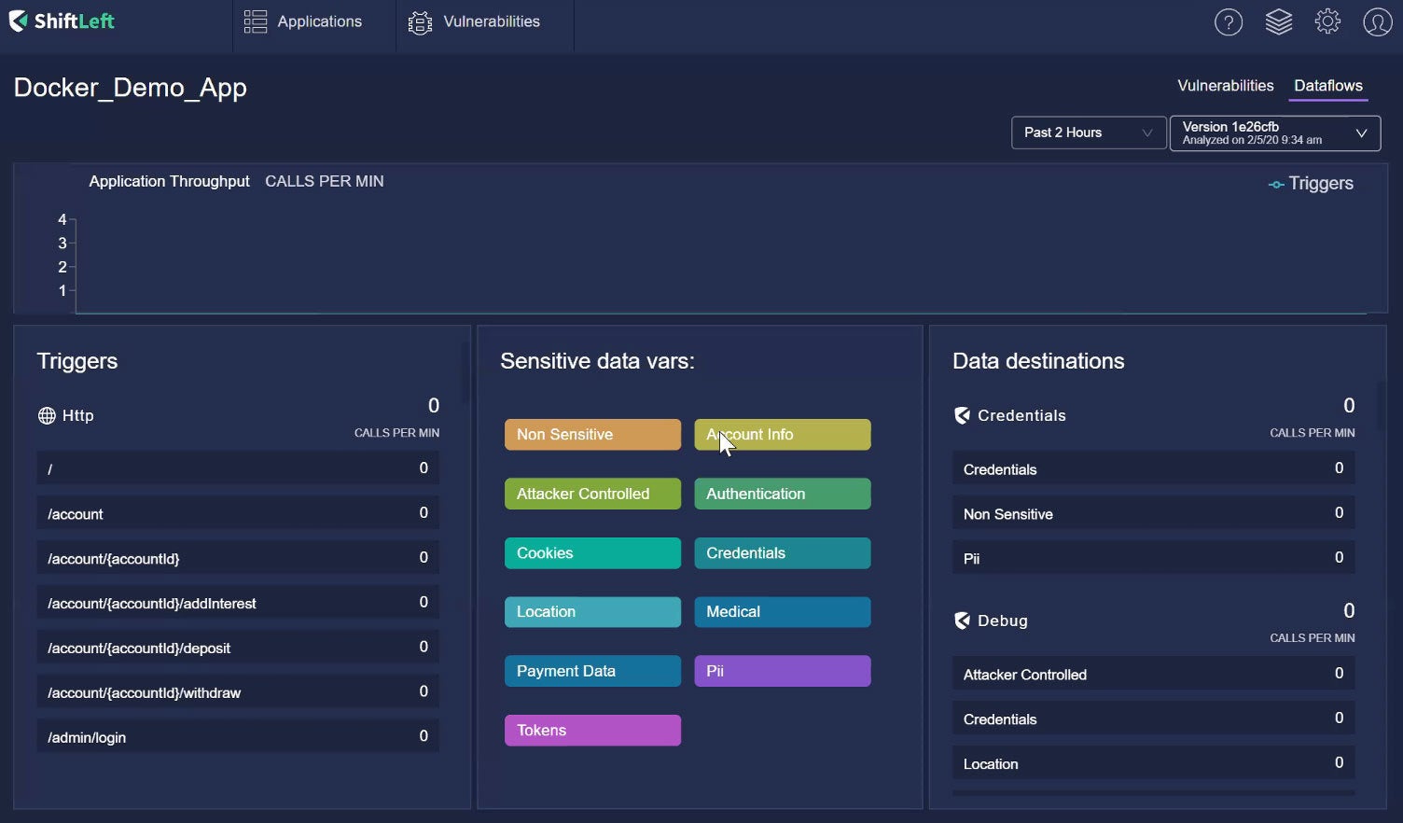Select the Non Sensitive data tag

tap(593, 435)
